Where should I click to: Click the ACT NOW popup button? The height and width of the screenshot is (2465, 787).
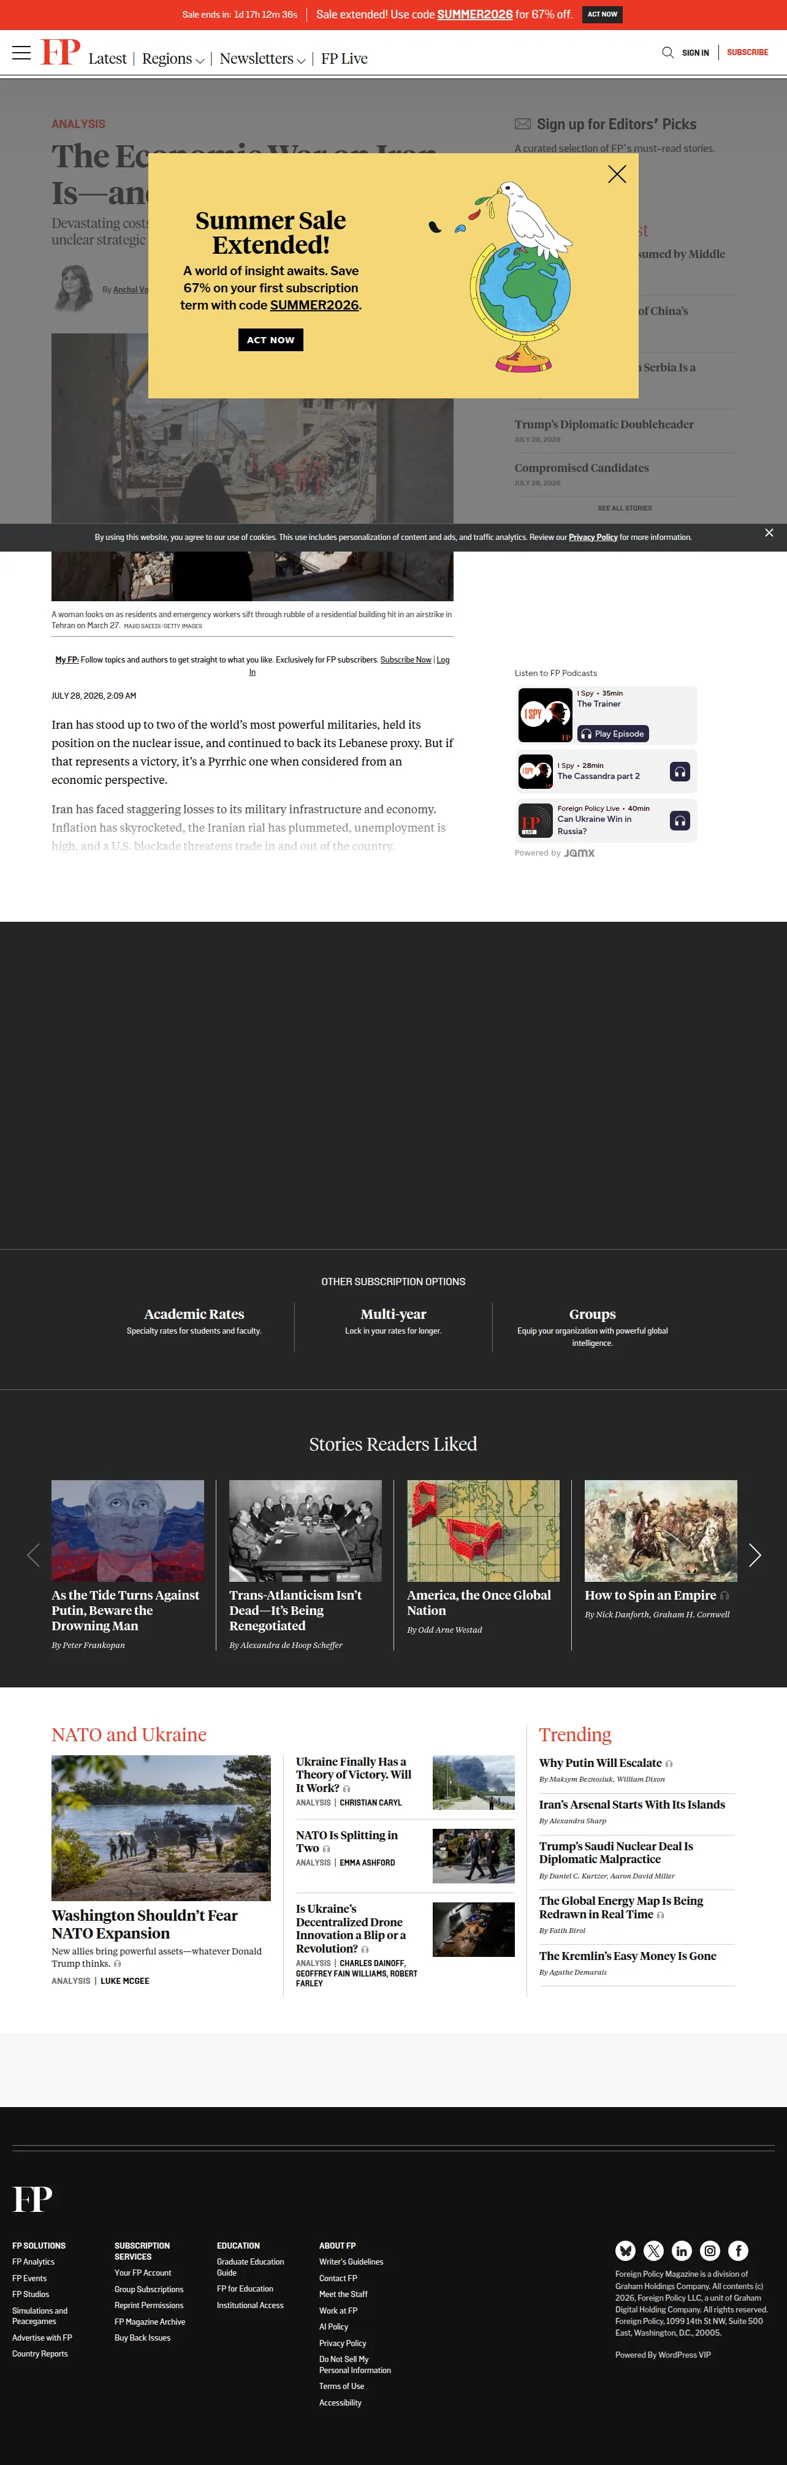(271, 340)
